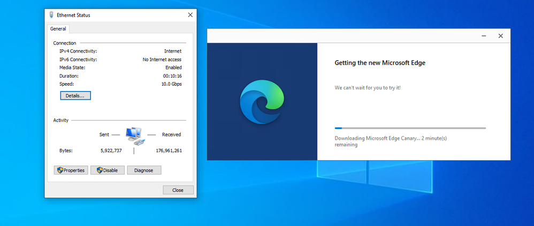Click the 'IPv4 Connectivity:' label
Screen dimensions: 534x226
tap(78, 51)
